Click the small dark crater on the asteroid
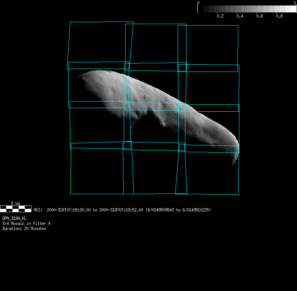297x291 pixels. pyautogui.click(x=144, y=97)
